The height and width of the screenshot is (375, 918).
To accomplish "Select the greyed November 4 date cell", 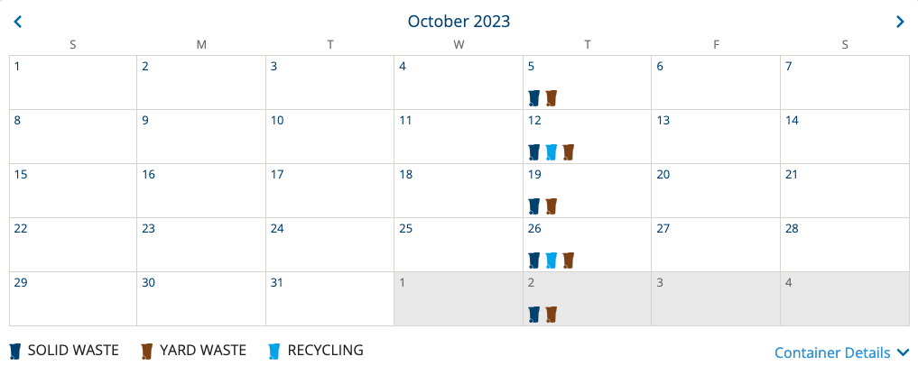I will pyautogui.click(x=845, y=299).
